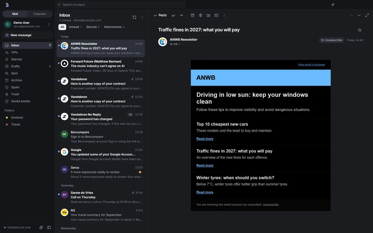The image size is (373, 233).
Task: Select the Inbox folder in sidebar
Action: click(x=27, y=45)
